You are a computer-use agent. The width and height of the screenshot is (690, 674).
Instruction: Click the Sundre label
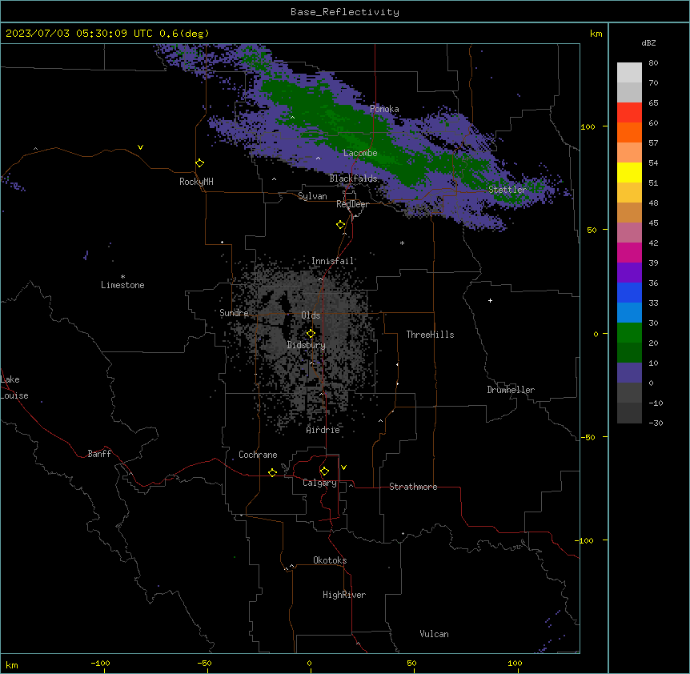pos(234,313)
